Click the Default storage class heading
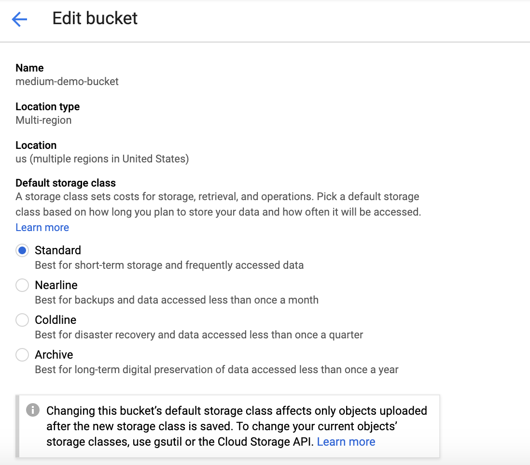The image size is (530, 465). pos(66,183)
